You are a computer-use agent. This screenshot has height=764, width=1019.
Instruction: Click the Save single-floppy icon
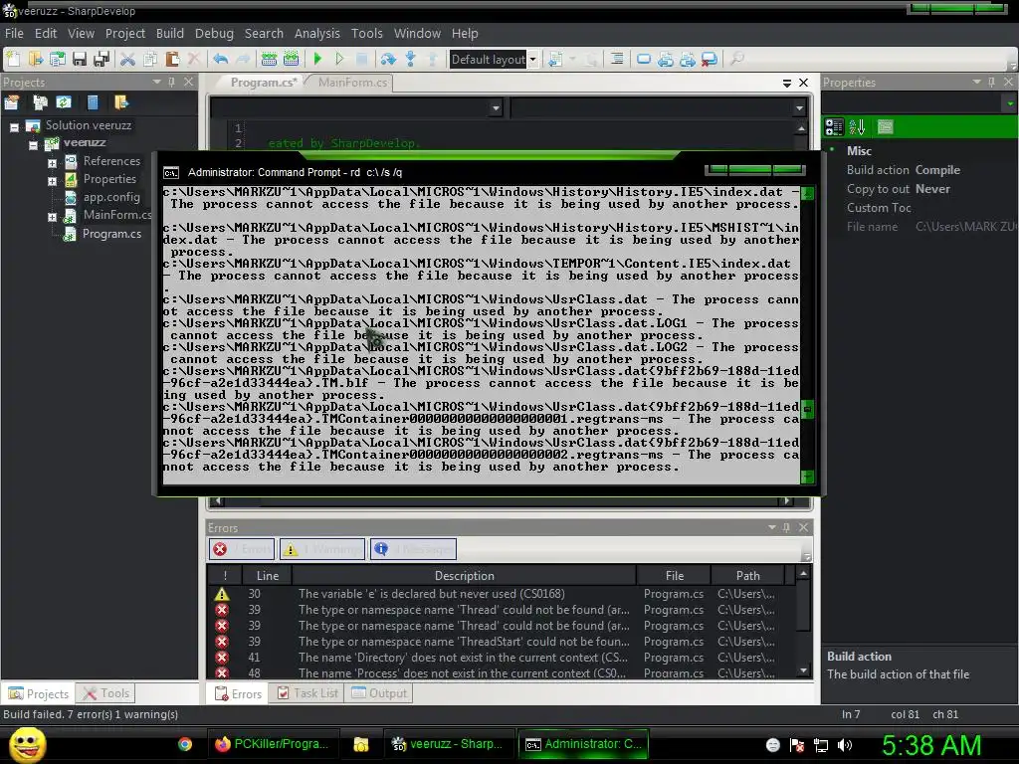point(80,59)
